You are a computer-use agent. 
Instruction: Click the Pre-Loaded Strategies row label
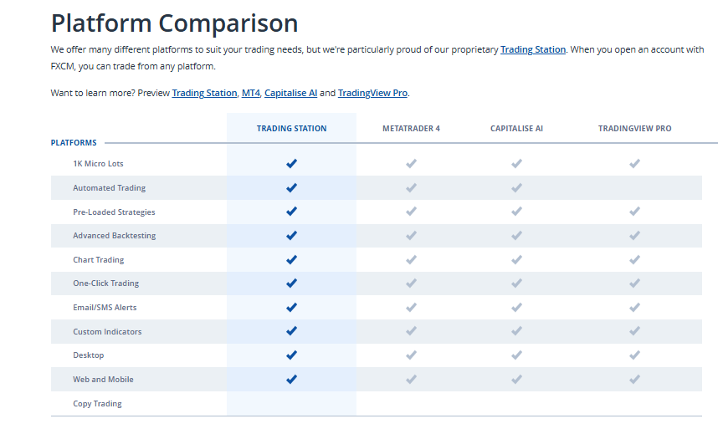pyautogui.click(x=114, y=212)
